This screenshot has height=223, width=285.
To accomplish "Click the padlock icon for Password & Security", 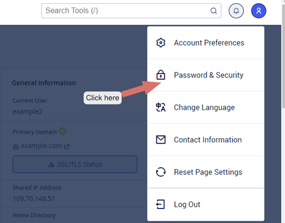I will point(161,75).
